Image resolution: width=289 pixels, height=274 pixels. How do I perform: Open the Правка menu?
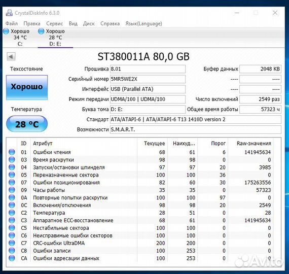[32, 24]
